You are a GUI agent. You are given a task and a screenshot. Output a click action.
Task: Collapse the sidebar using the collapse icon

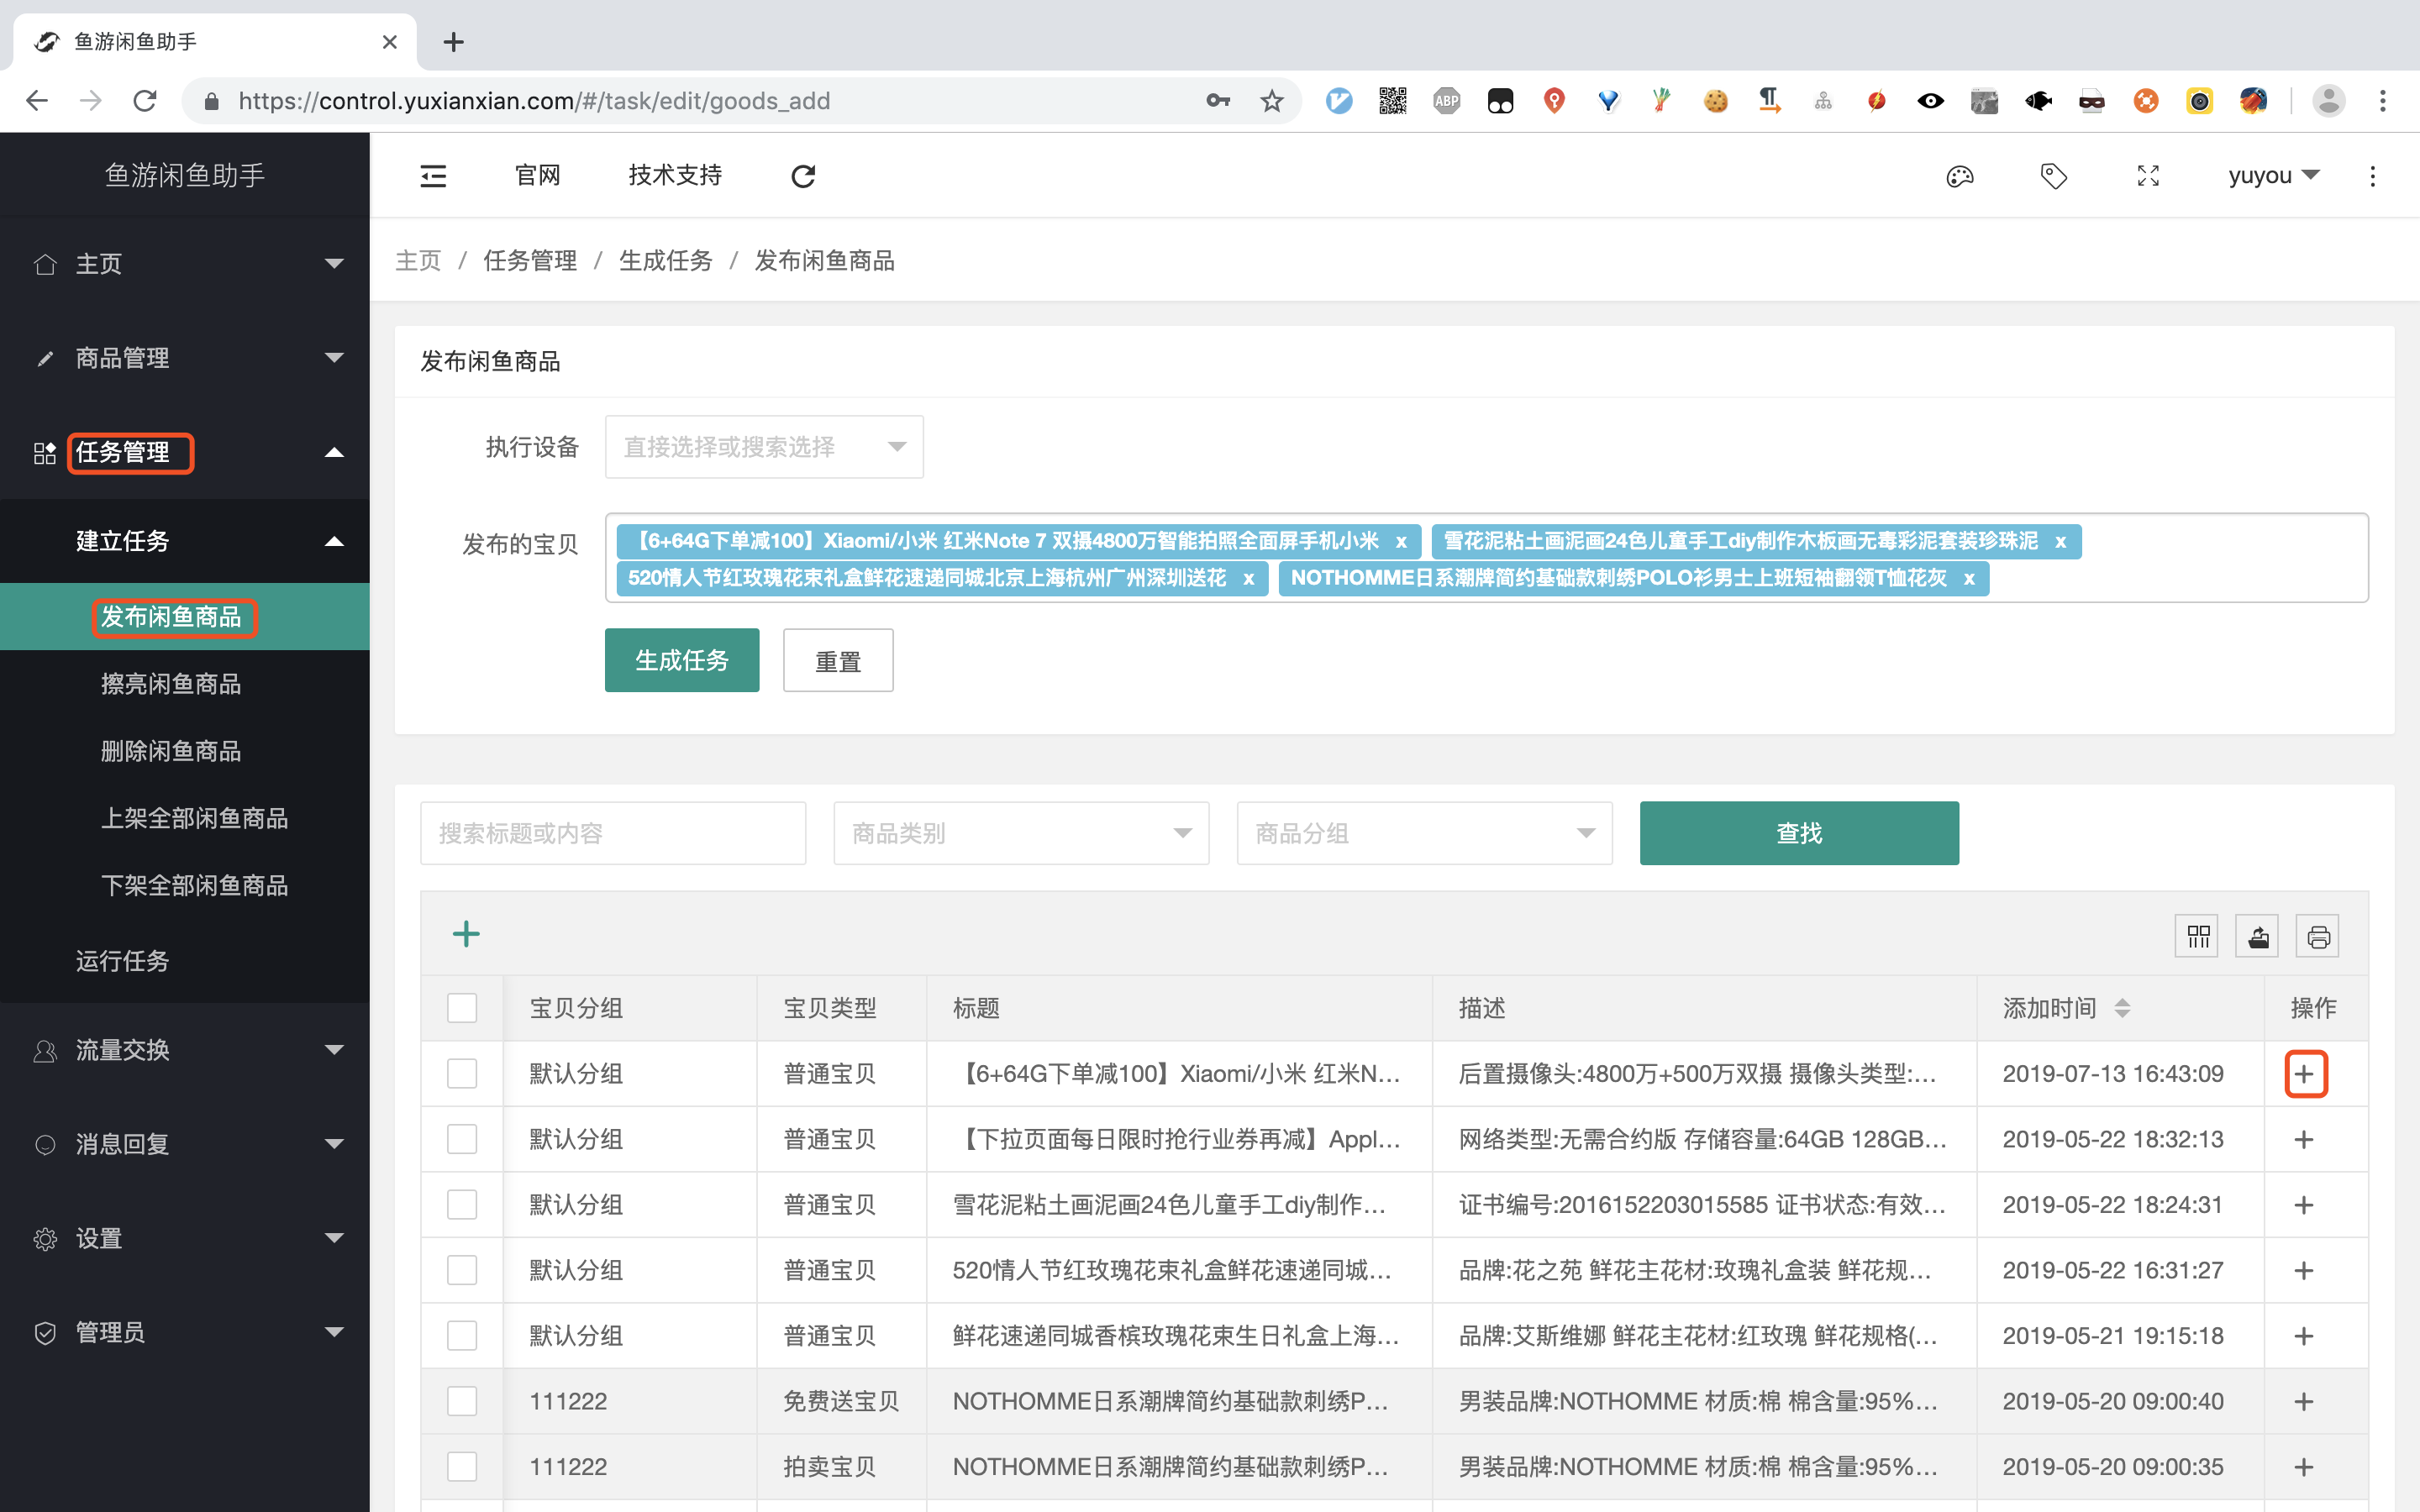[432, 175]
